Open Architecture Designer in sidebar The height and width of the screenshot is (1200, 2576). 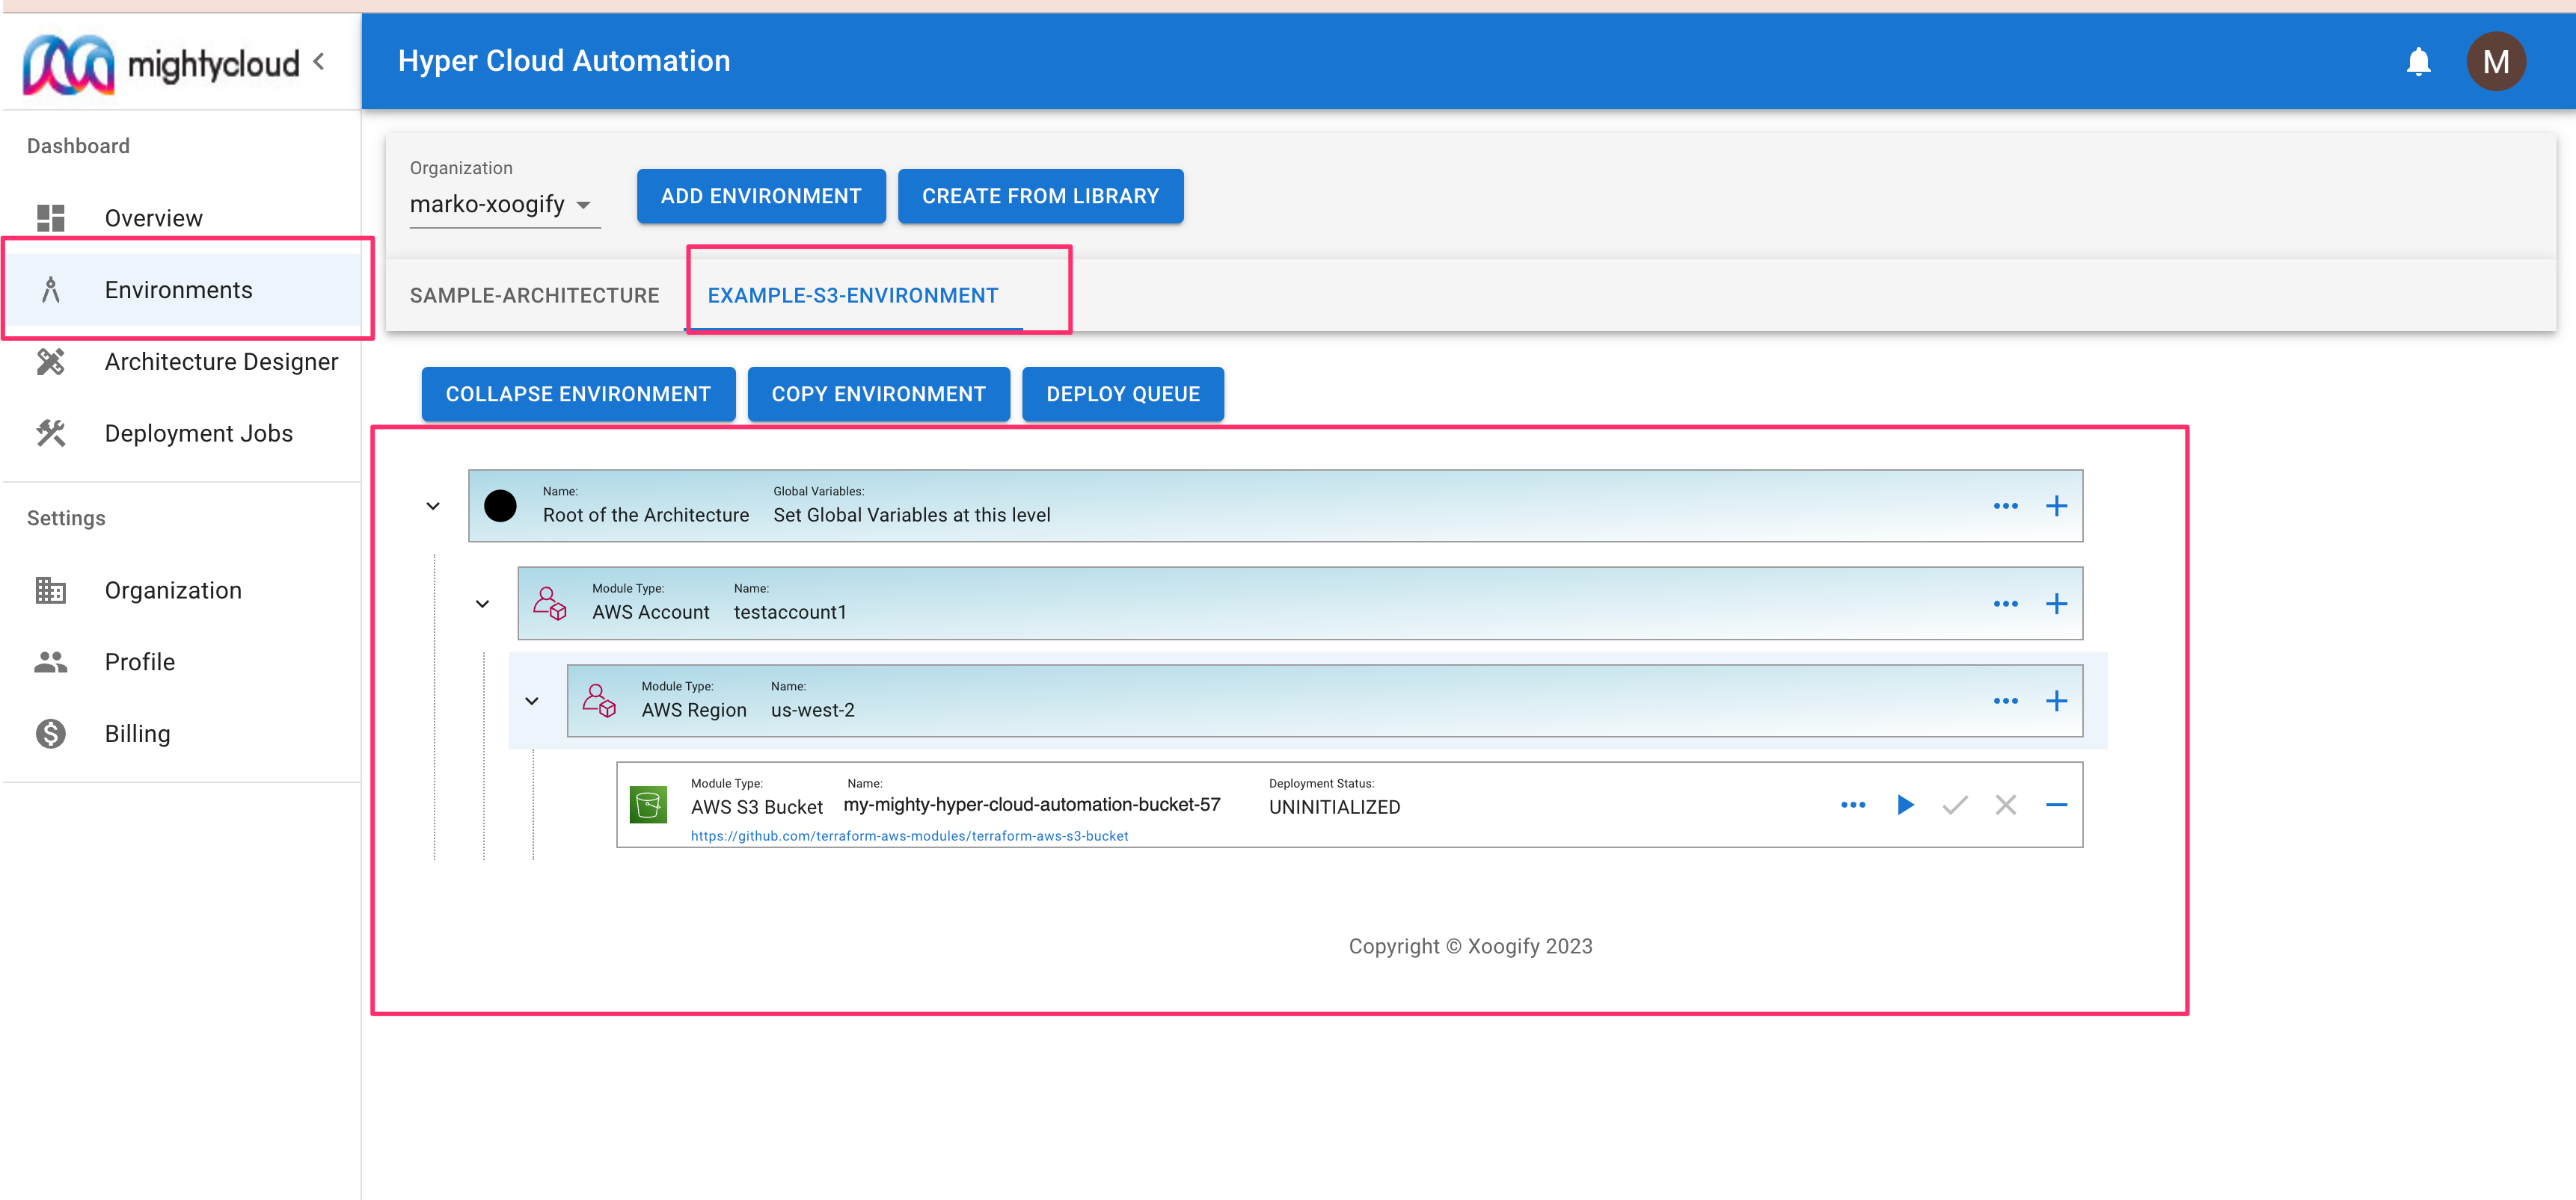pyautogui.click(x=221, y=362)
